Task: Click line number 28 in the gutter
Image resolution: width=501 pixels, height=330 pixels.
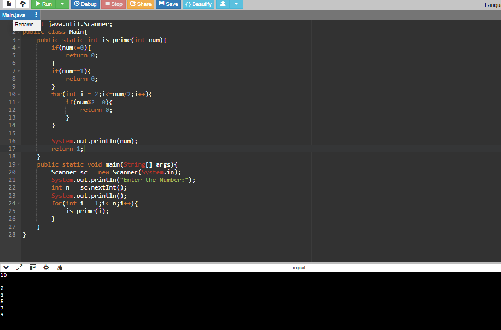Action: pos(12,234)
